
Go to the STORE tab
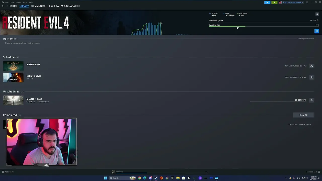click(13, 6)
